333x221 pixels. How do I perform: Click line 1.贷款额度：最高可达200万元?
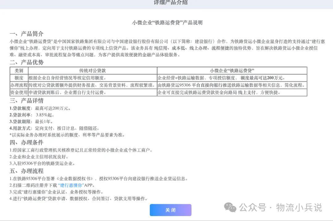(40, 108)
